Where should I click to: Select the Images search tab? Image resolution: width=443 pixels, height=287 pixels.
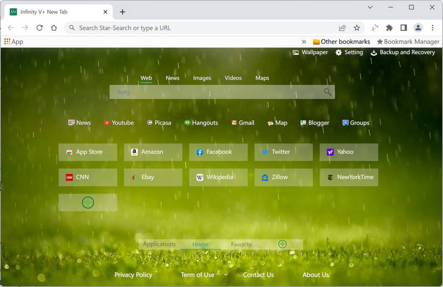pyautogui.click(x=202, y=78)
